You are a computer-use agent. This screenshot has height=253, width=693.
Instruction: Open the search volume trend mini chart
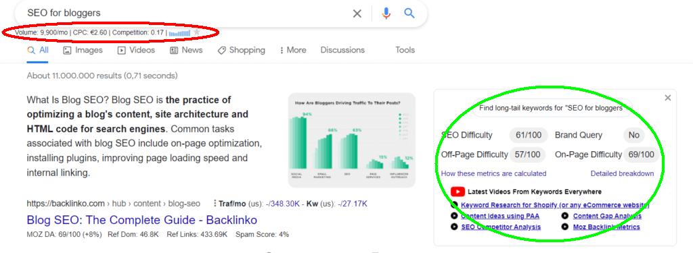179,32
